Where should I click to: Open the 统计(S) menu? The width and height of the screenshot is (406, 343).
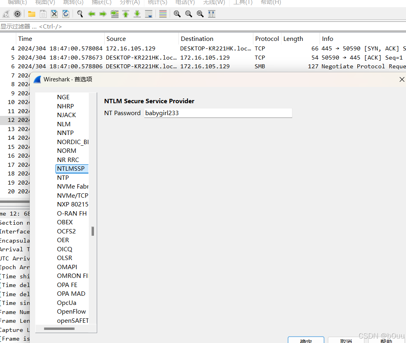click(x=157, y=2)
